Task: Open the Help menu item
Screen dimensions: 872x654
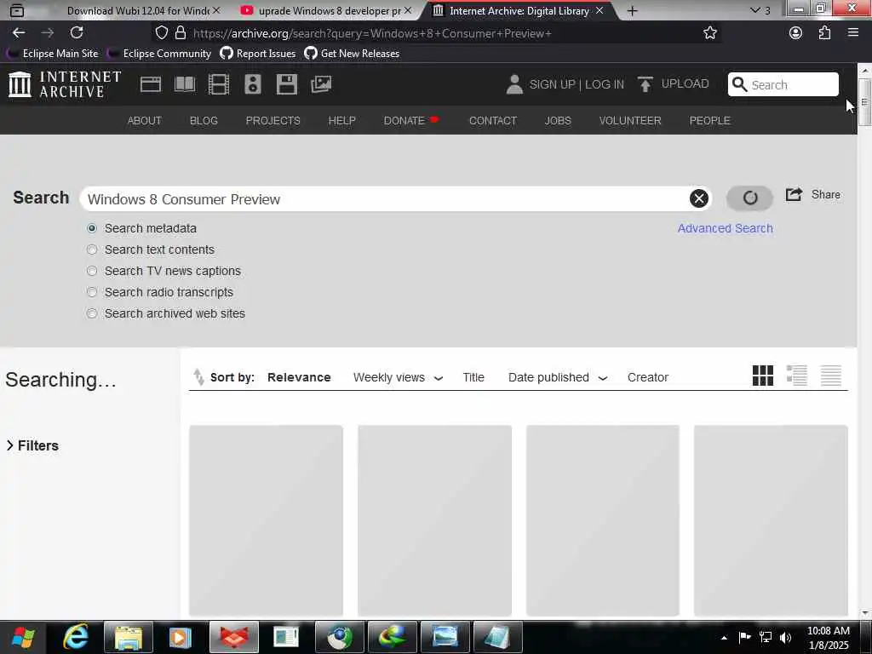Action: (342, 121)
